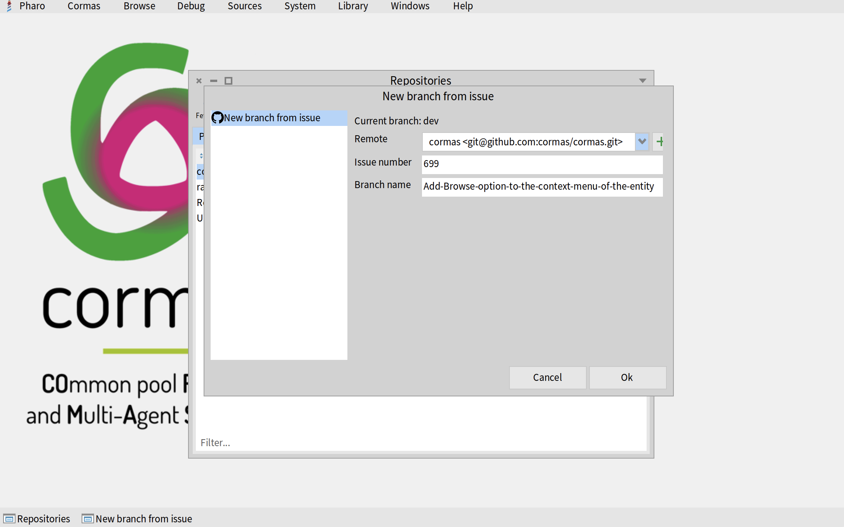Click the Branch name text field

tap(542, 187)
